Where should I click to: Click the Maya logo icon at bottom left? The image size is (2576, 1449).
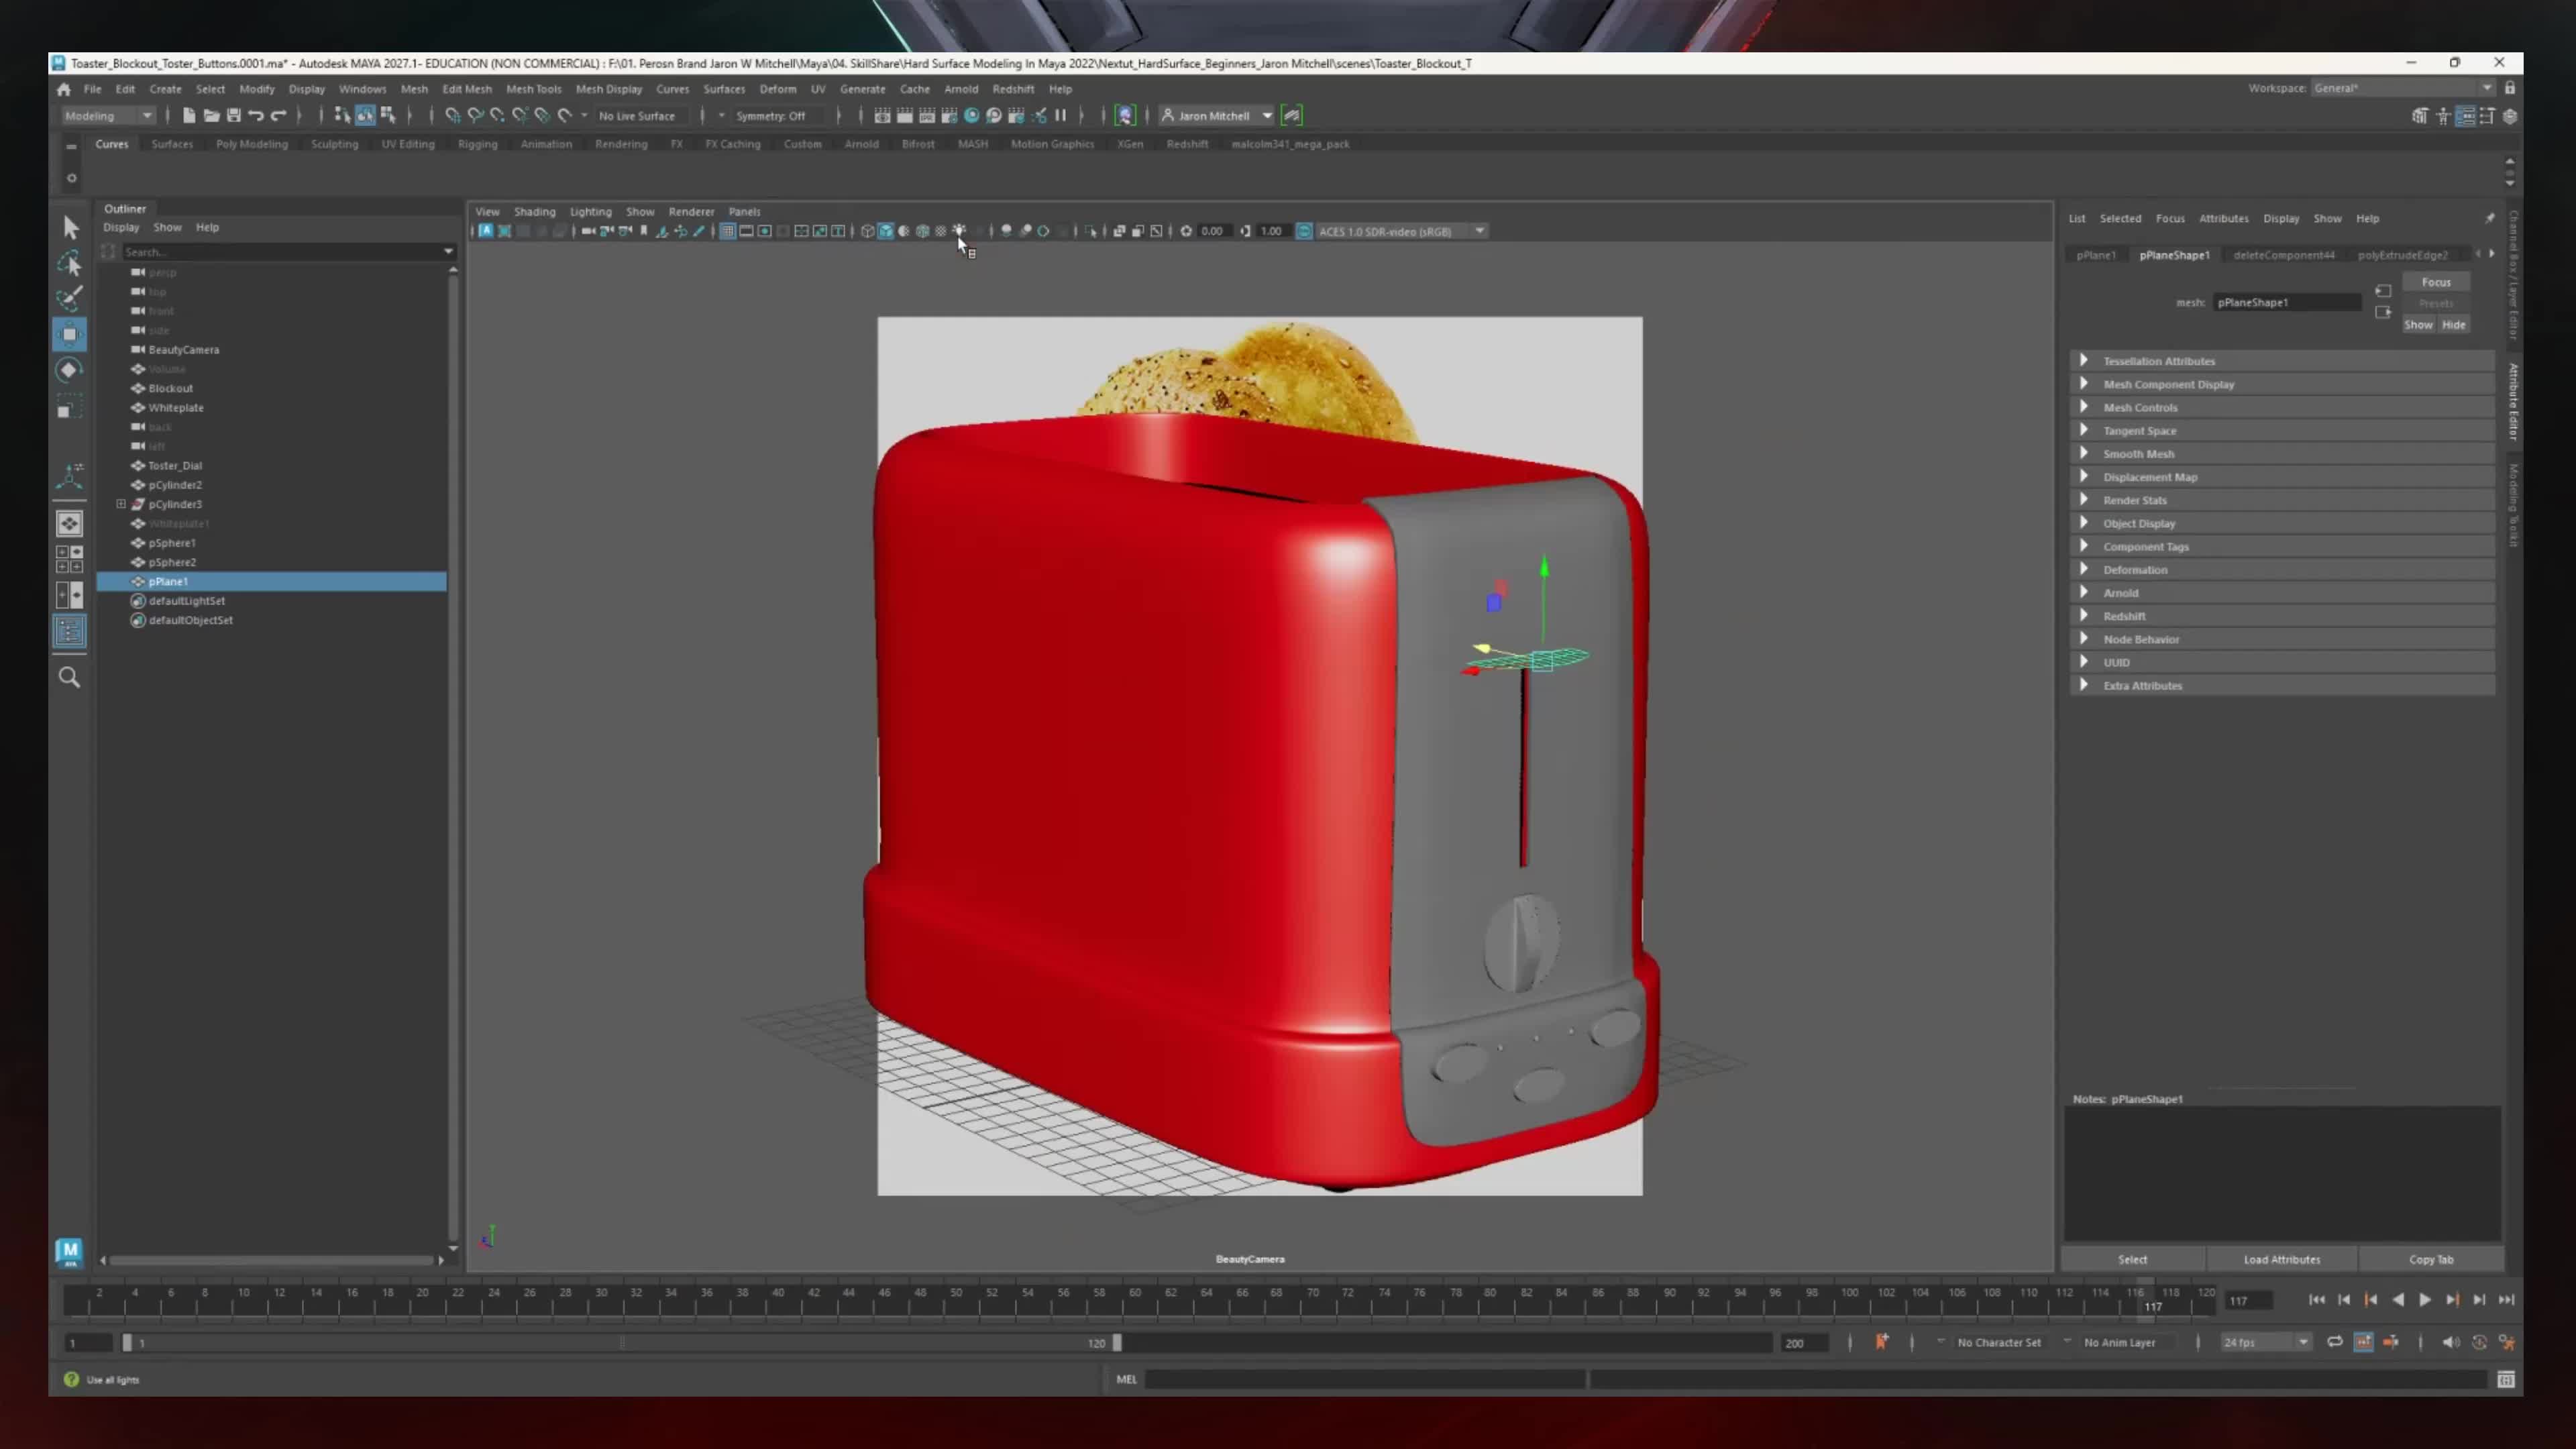[69, 1252]
